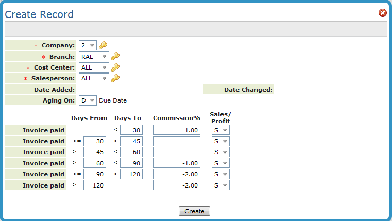
Task: Open the Cost Center key lookup icon
Action: pos(115,67)
